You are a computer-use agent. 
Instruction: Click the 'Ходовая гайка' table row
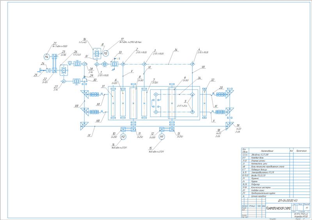point(276,190)
